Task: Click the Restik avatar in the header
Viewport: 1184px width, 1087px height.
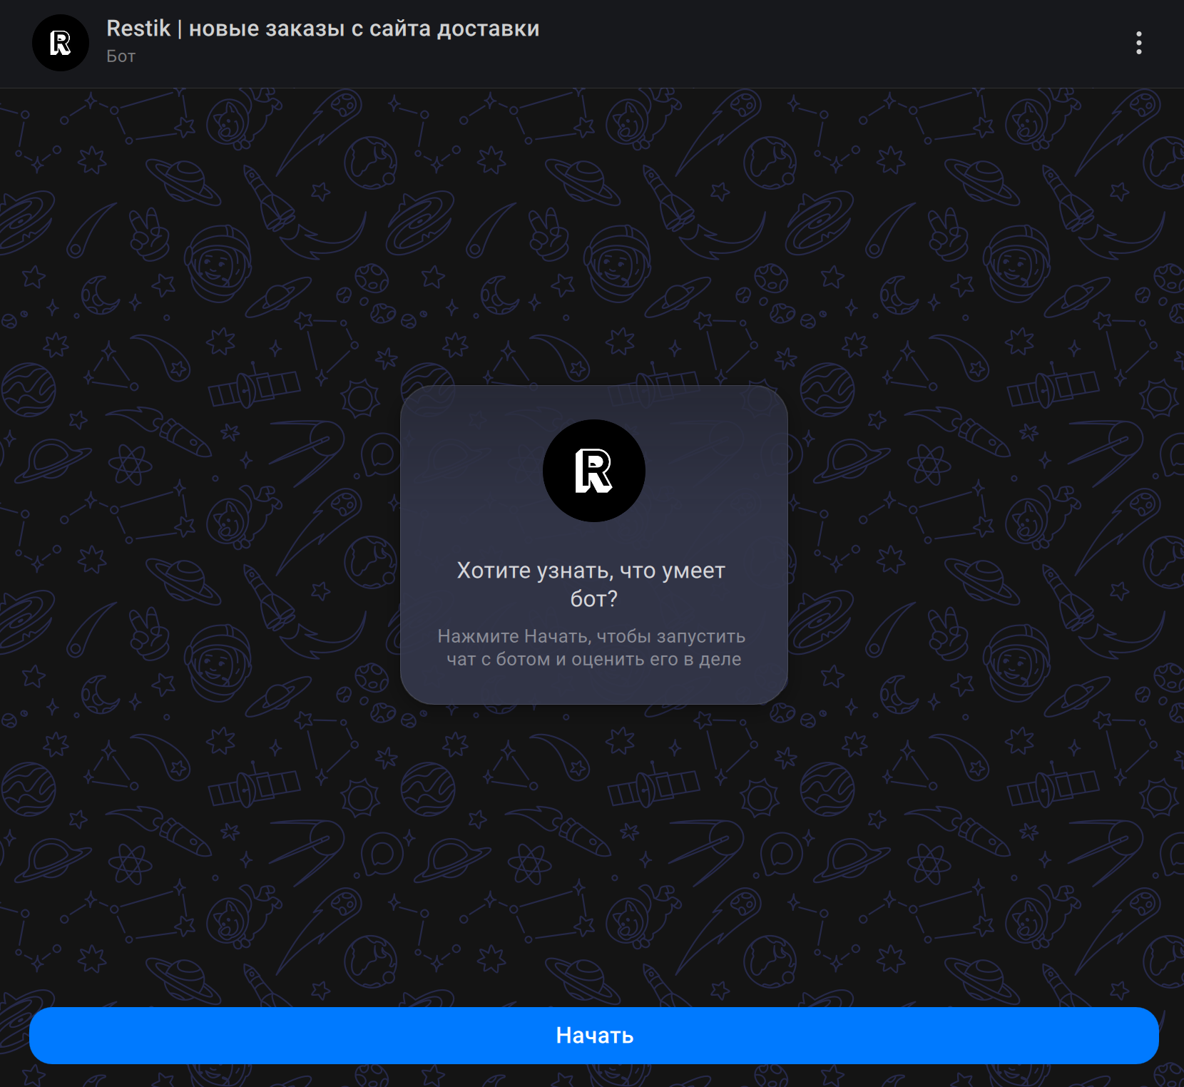Action: pyautogui.click(x=61, y=43)
